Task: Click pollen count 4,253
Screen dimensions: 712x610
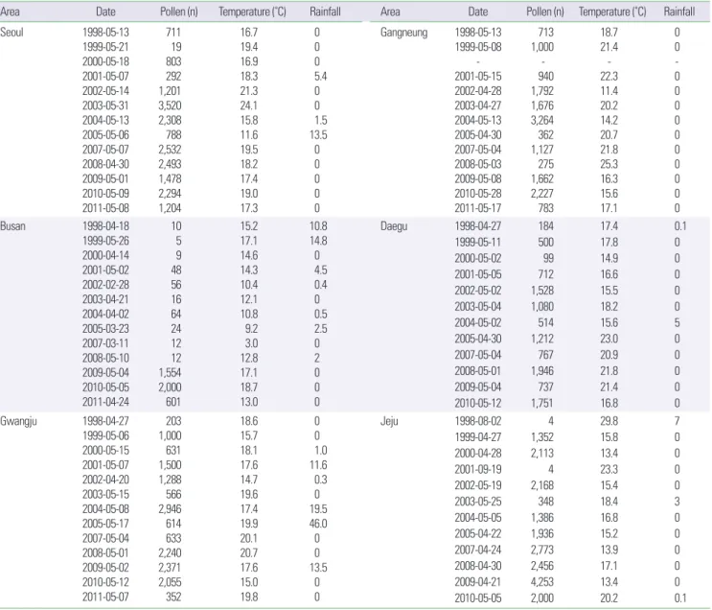Action: (x=542, y=582)
